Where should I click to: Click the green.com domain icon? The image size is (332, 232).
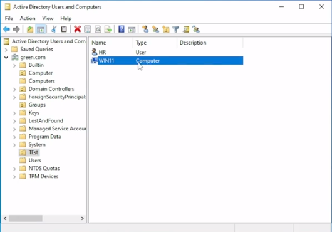[x=15, y=57]
